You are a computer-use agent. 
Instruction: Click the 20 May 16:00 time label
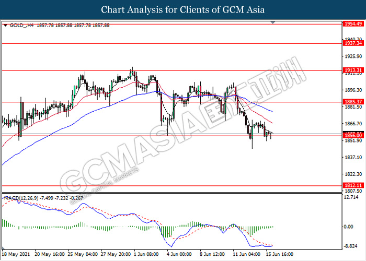pos(50,254)
